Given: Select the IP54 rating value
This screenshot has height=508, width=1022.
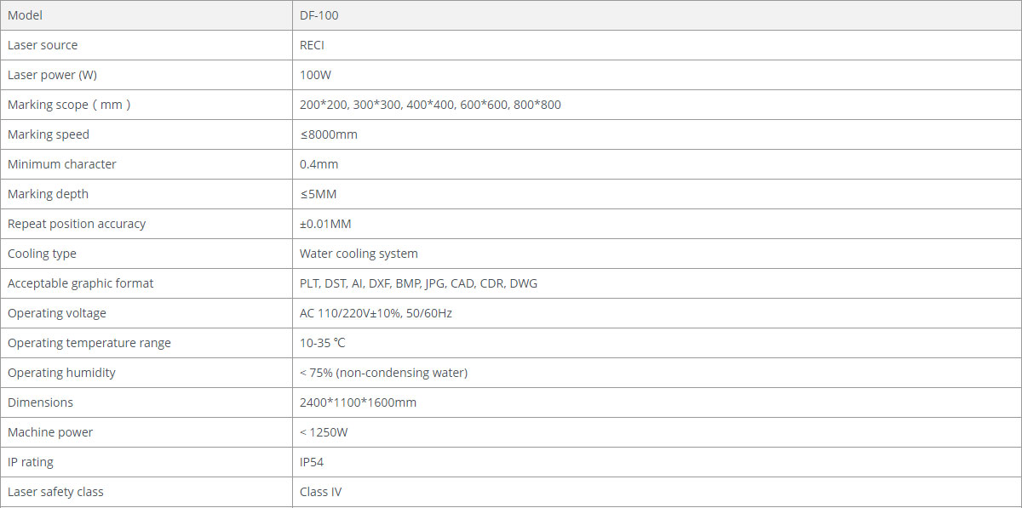Looking at the screenshot, I should pos(312,462).
